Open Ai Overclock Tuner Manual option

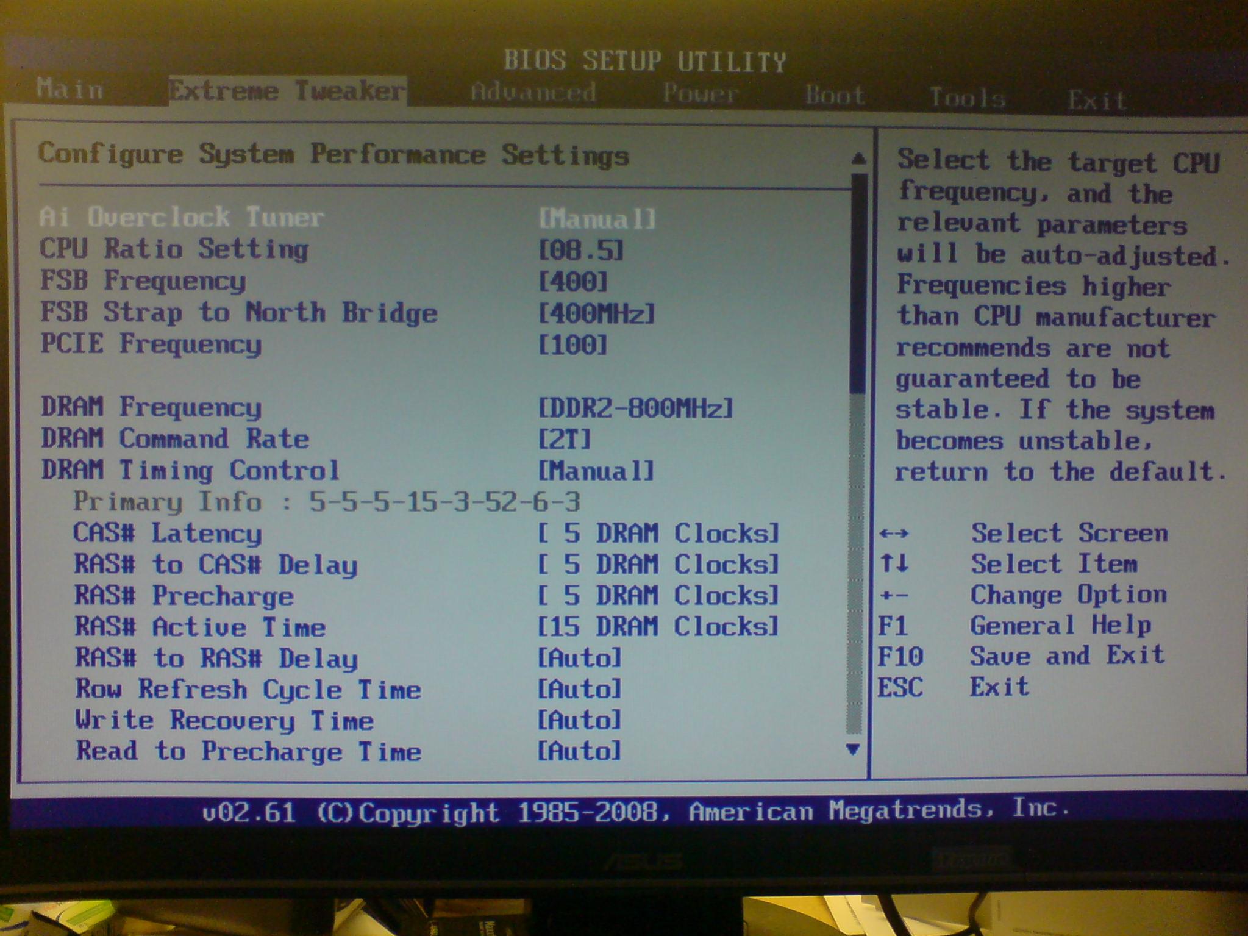click(597, 219)
